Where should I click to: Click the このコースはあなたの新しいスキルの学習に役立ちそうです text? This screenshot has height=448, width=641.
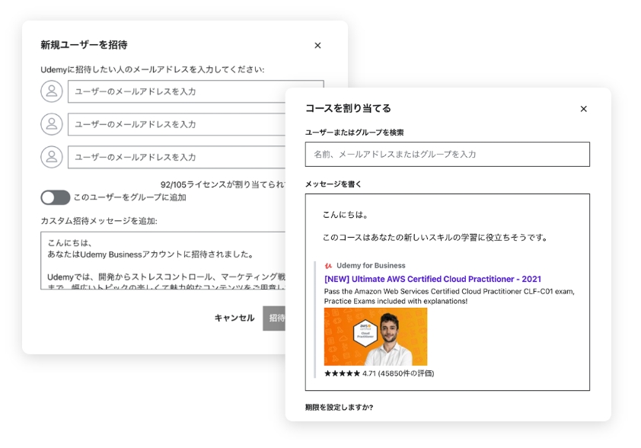(x=435, y=238)
